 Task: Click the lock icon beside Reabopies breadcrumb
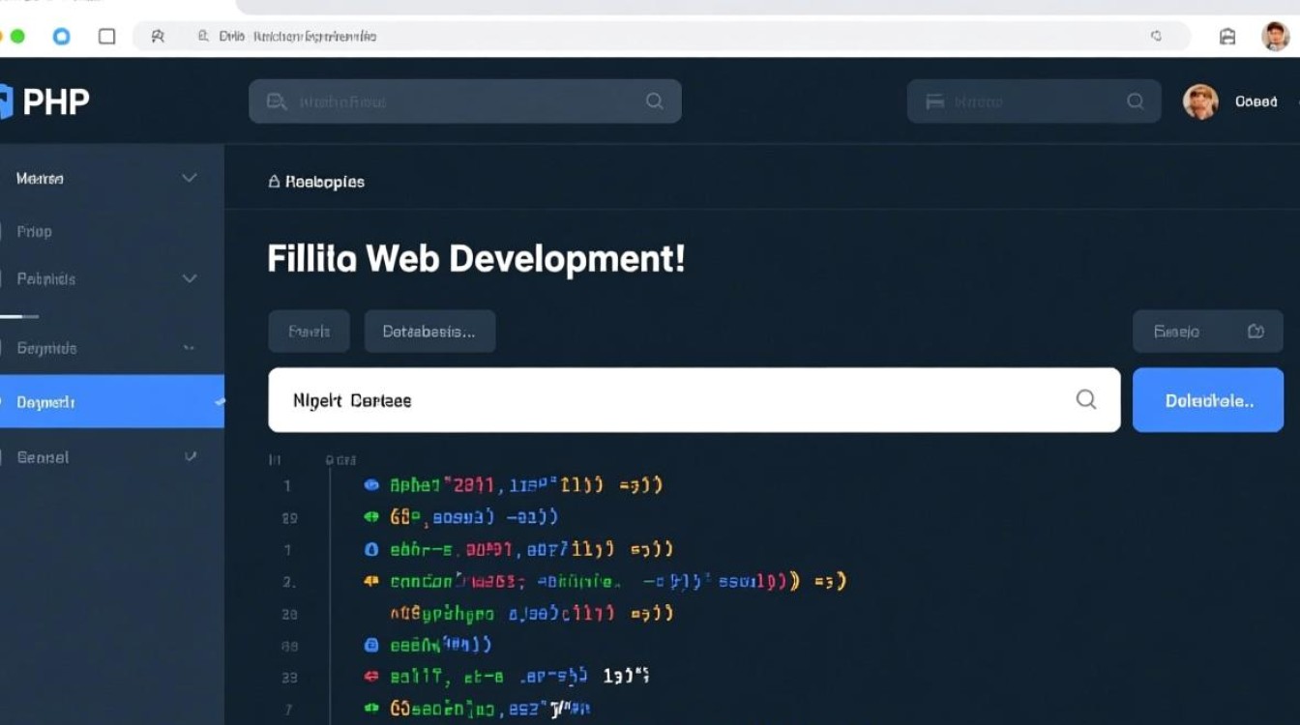(x=274, y=182)
